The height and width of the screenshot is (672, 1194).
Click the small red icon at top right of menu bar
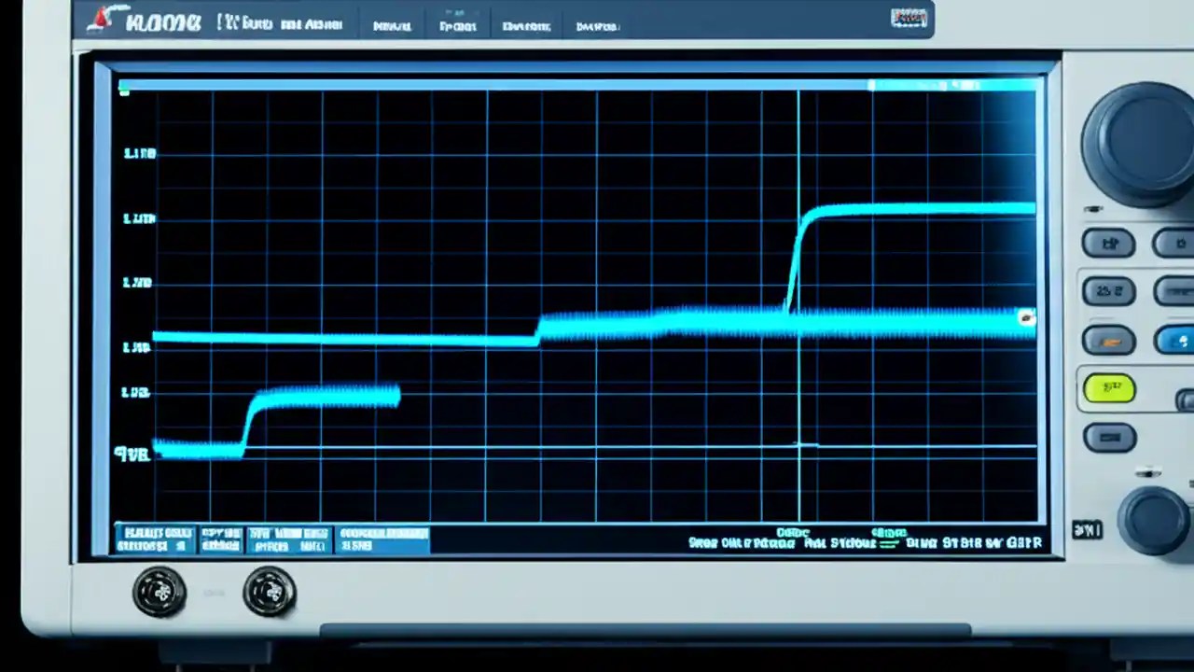pos(908,18)
